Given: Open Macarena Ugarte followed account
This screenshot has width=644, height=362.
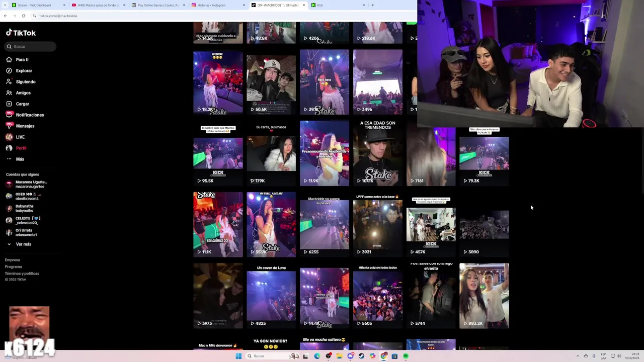Looking at the screenshot, I should (x=27, y=184).
